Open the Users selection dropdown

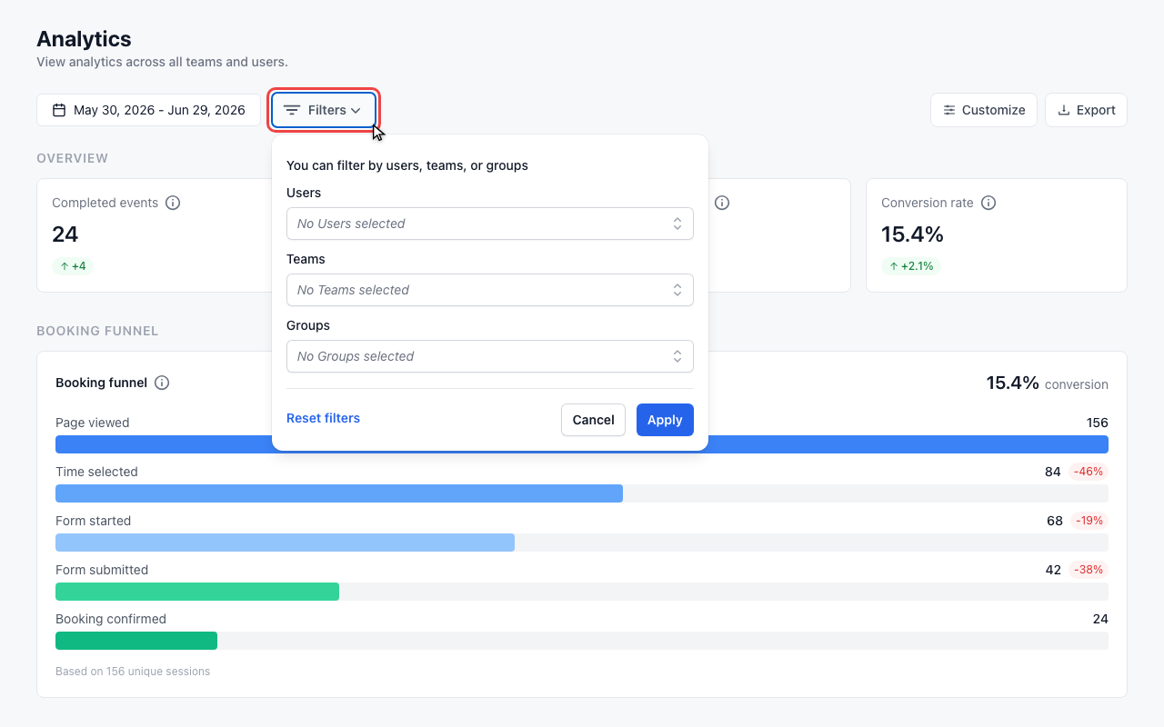pyautogui.click(x=490, y=224)
